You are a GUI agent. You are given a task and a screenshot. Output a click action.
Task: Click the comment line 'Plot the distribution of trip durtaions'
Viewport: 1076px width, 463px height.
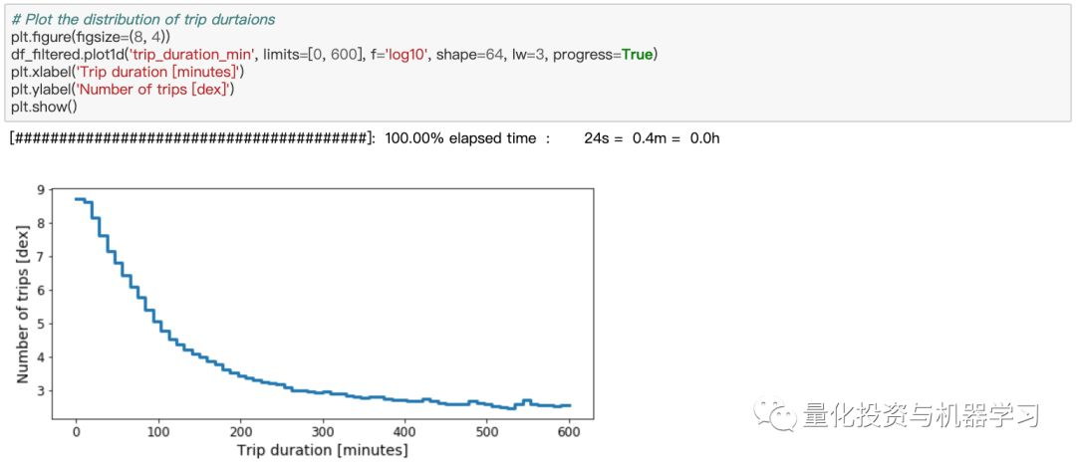point(143,20)
